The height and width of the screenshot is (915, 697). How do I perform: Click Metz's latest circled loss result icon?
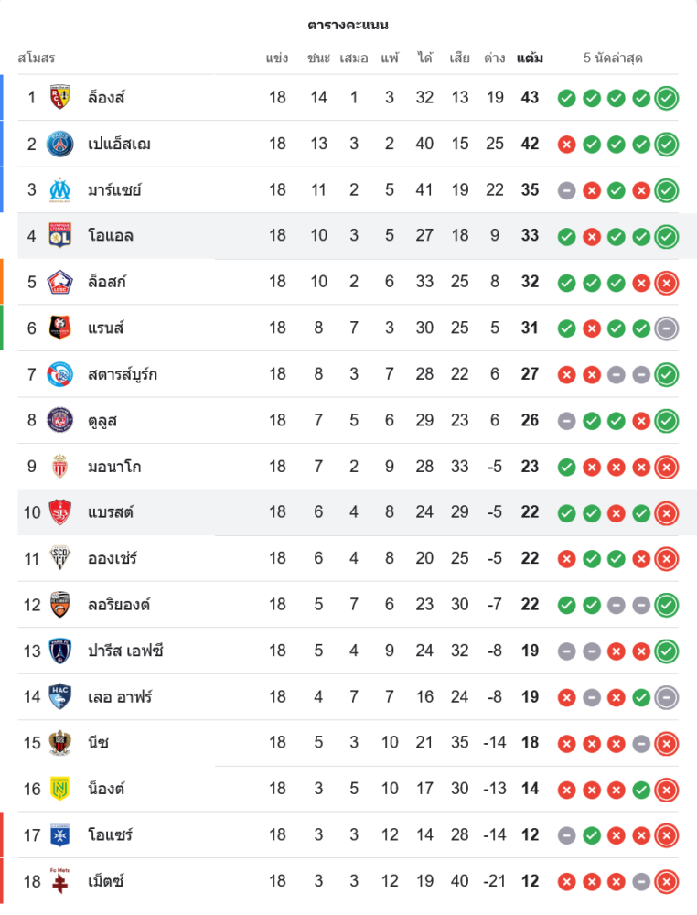(667, 881)
